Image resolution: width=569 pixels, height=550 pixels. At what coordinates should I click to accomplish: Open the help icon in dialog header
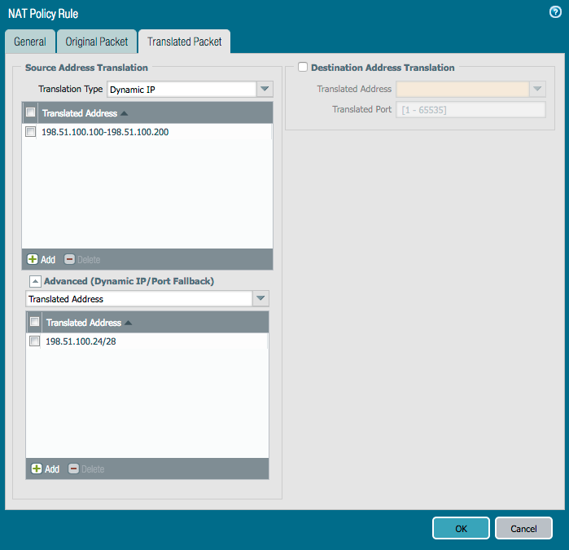[x=555, y=12]
